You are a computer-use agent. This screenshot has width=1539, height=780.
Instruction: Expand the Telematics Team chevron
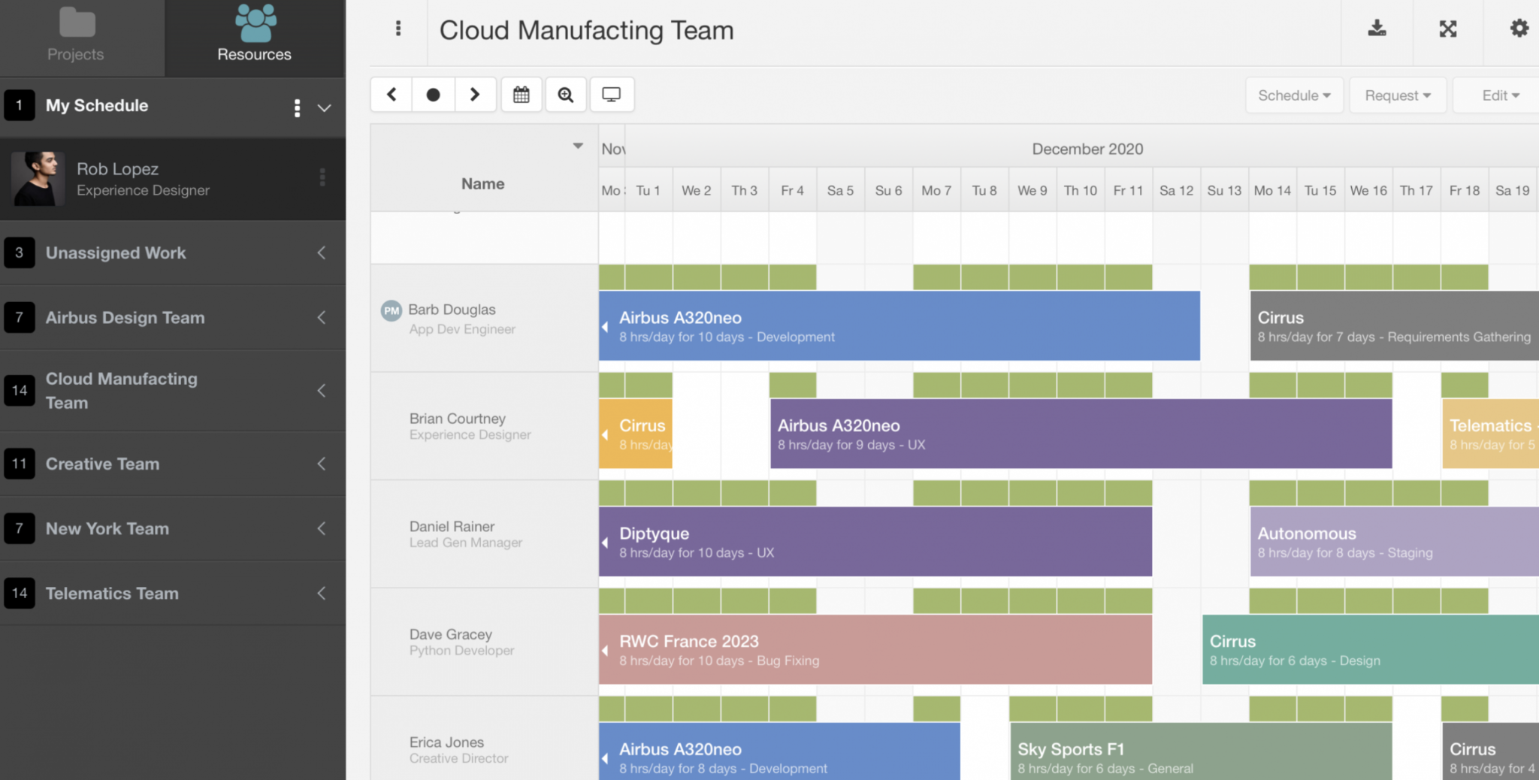322,593
